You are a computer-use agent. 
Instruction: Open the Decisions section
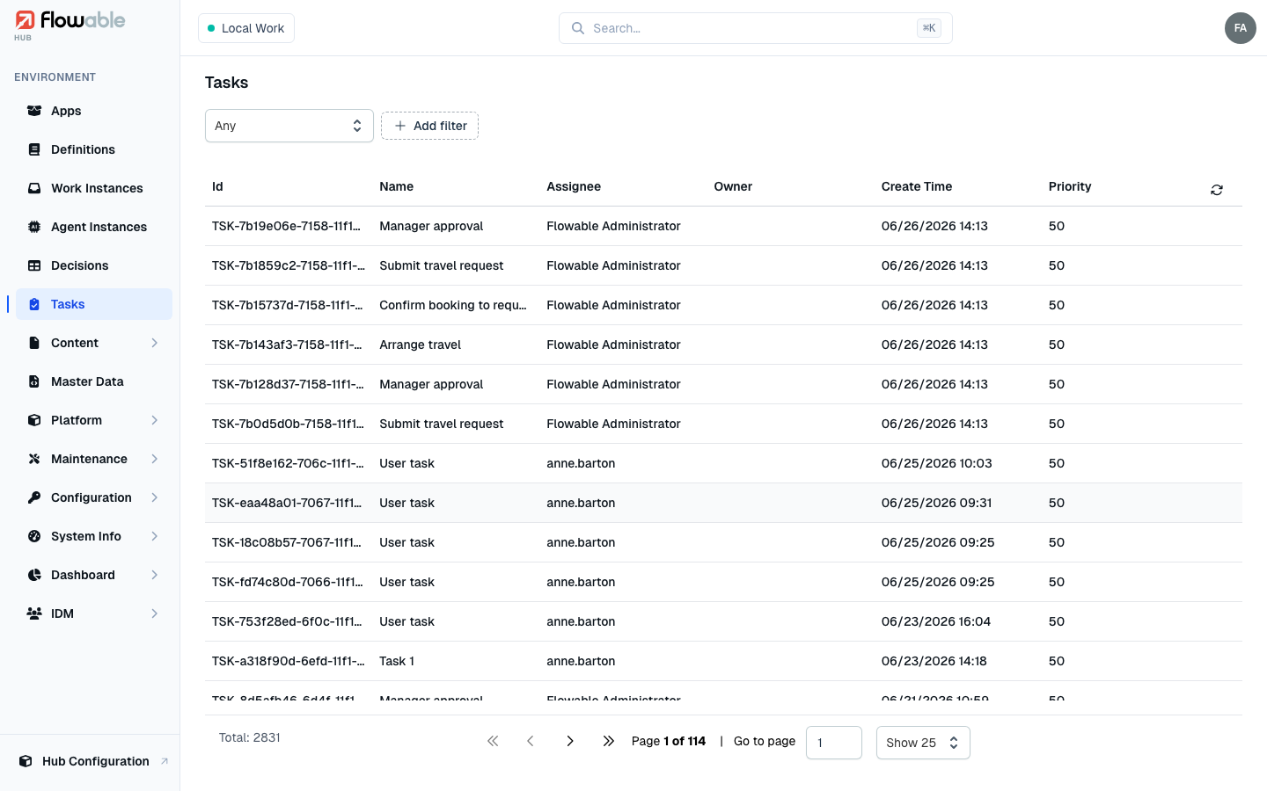[x=94, y=265]
